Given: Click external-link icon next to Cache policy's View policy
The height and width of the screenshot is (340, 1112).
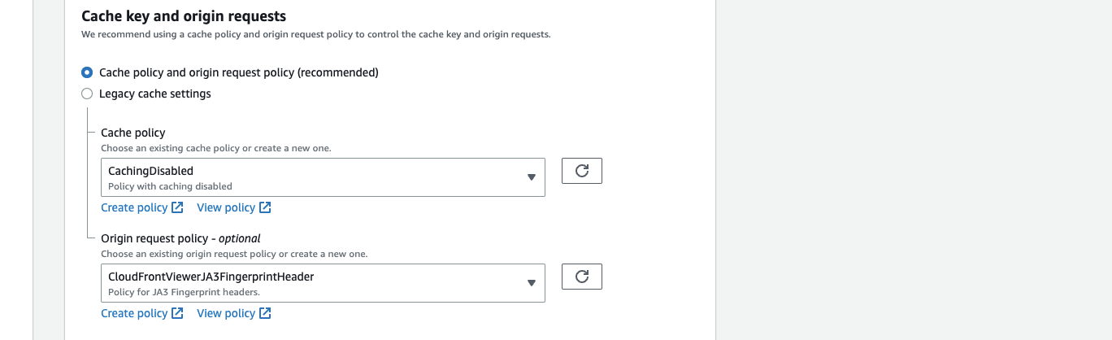Looking at the screenshot, I should pyautogui.click(x=265, y=207).
